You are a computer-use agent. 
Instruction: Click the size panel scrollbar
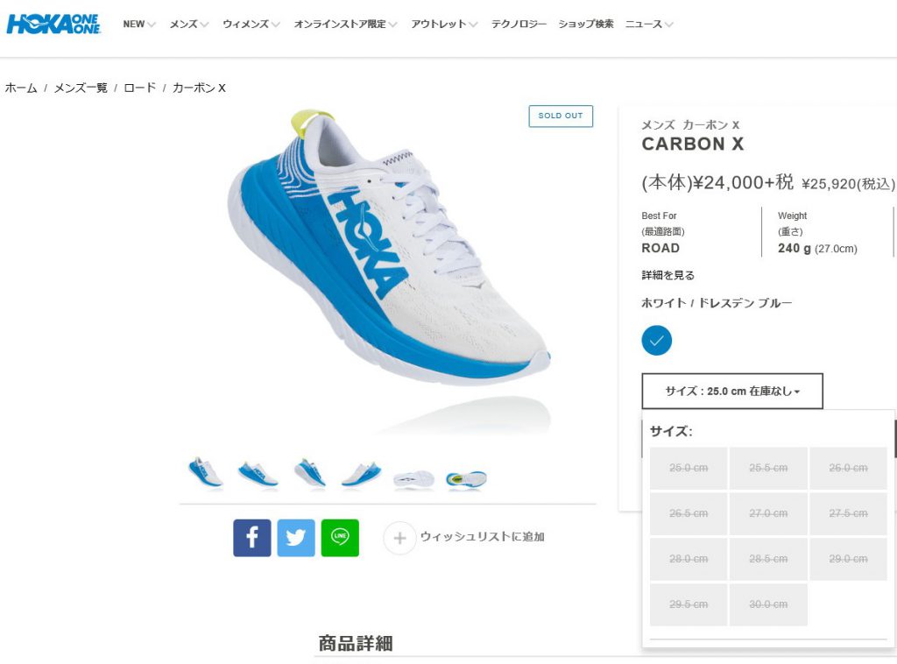(x=894, y=439)
